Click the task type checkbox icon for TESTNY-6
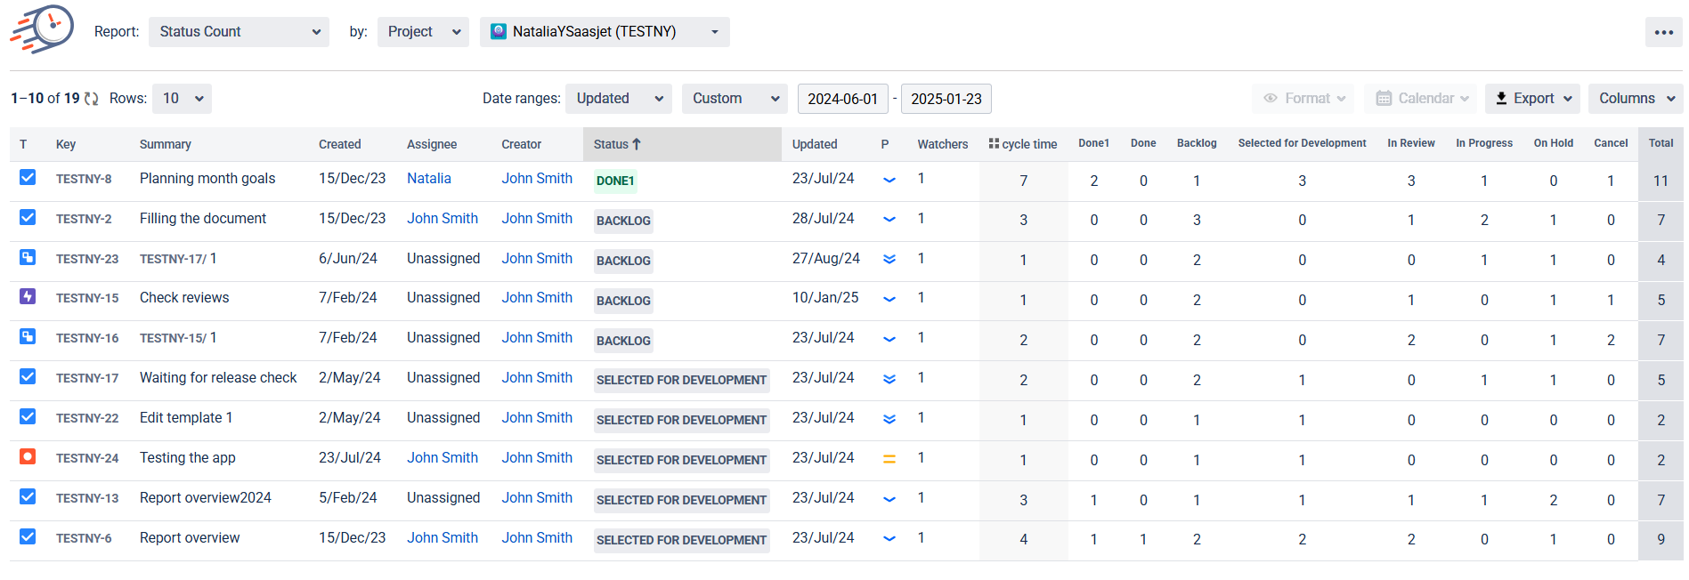Image resolution: width=1689 pixels, height=580 pixels. (x=28, y=537)
